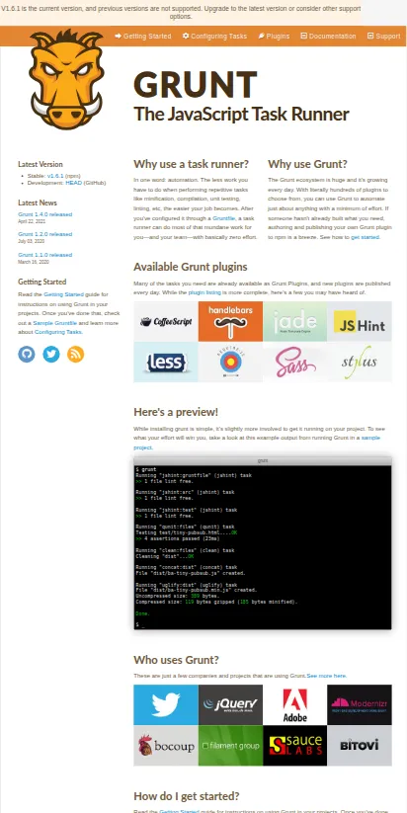
Task: Select the CoffeeScript plugin tile
Action: (166, 321)
